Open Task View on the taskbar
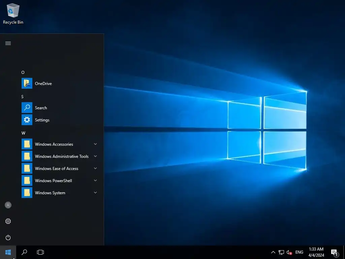Screen dimensions: 345x259 coord(40,252)
